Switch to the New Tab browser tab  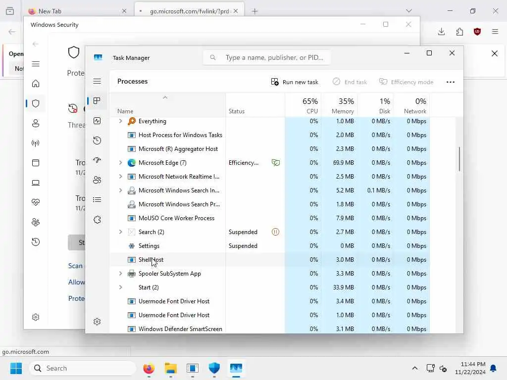click(x=77, y=11)
